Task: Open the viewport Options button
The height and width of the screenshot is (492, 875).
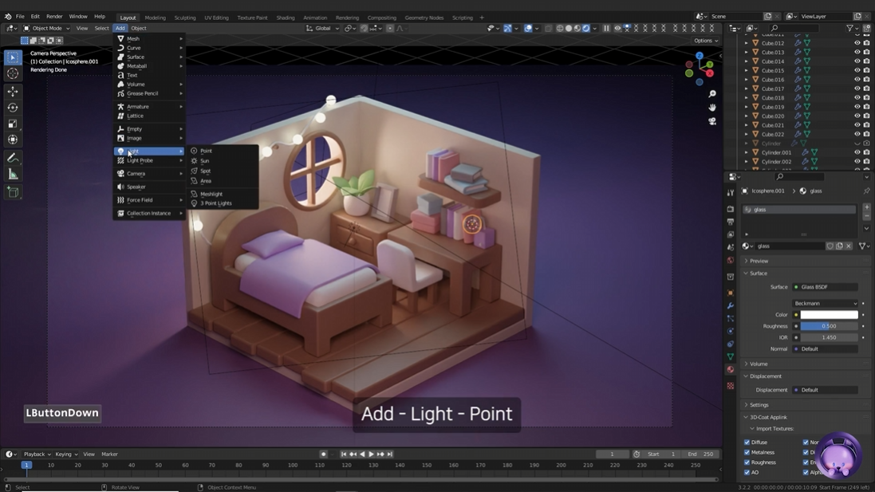Action: click(x=706, y=40)
